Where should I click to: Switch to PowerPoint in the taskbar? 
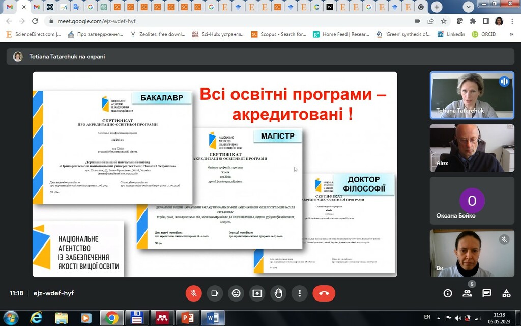pos(187,318)
